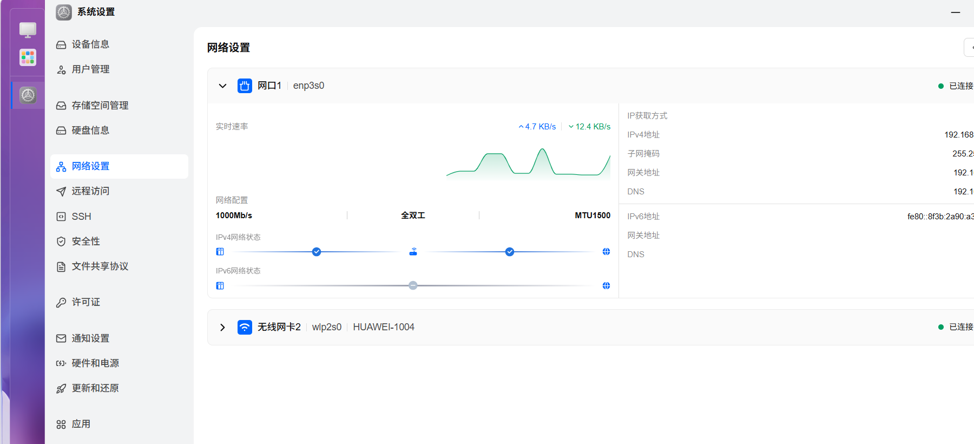This screenshot has height=444, width=974.
Task: Click the globe icon in IPv6网络状态 row
Action: pos(606,286)
